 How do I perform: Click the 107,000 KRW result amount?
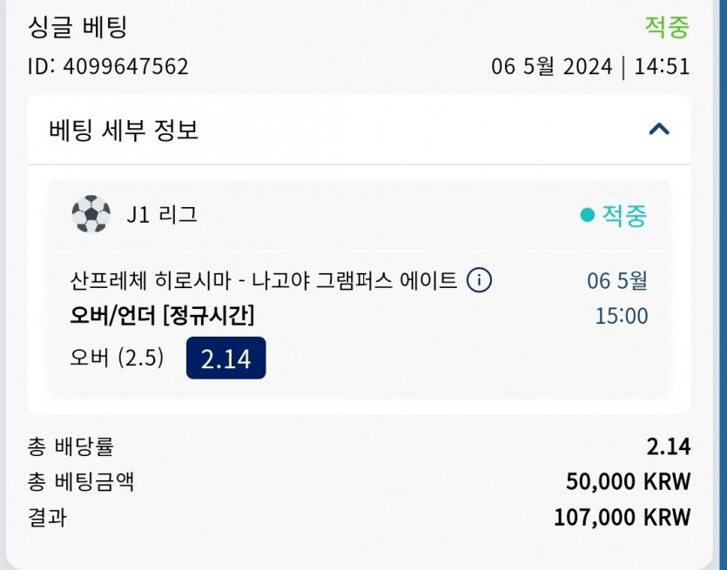point(623,517)
